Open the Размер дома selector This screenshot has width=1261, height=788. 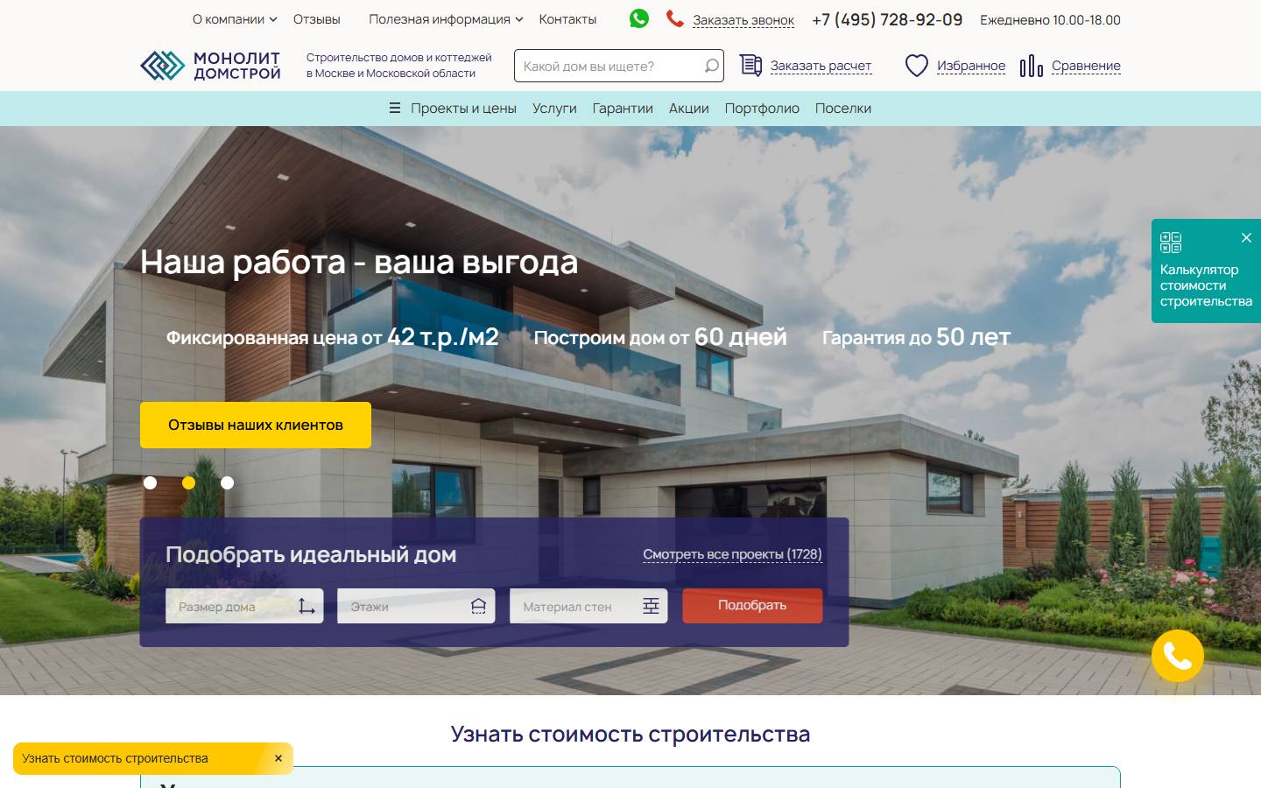tap(244, 606)
